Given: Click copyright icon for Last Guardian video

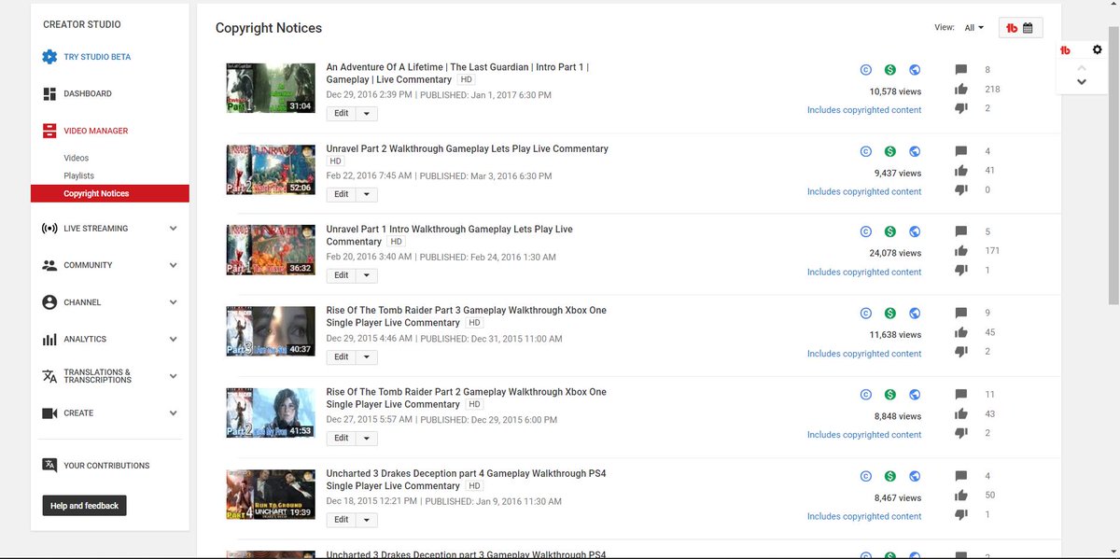Looking at the screenshot, I should pyautogui.click(x=866, y=70).
